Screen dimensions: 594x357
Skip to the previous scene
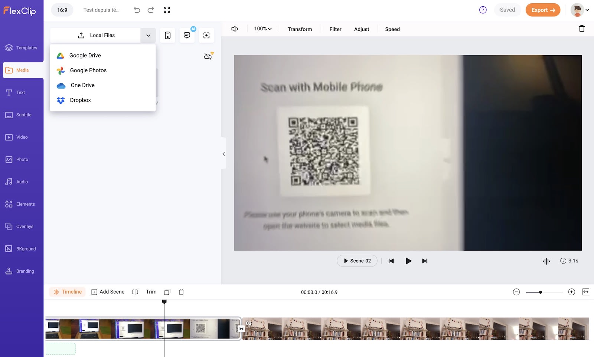tap(391, 261)
